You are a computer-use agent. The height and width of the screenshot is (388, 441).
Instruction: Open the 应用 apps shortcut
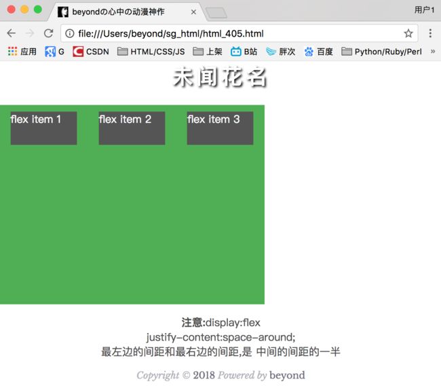click(22, 52)
